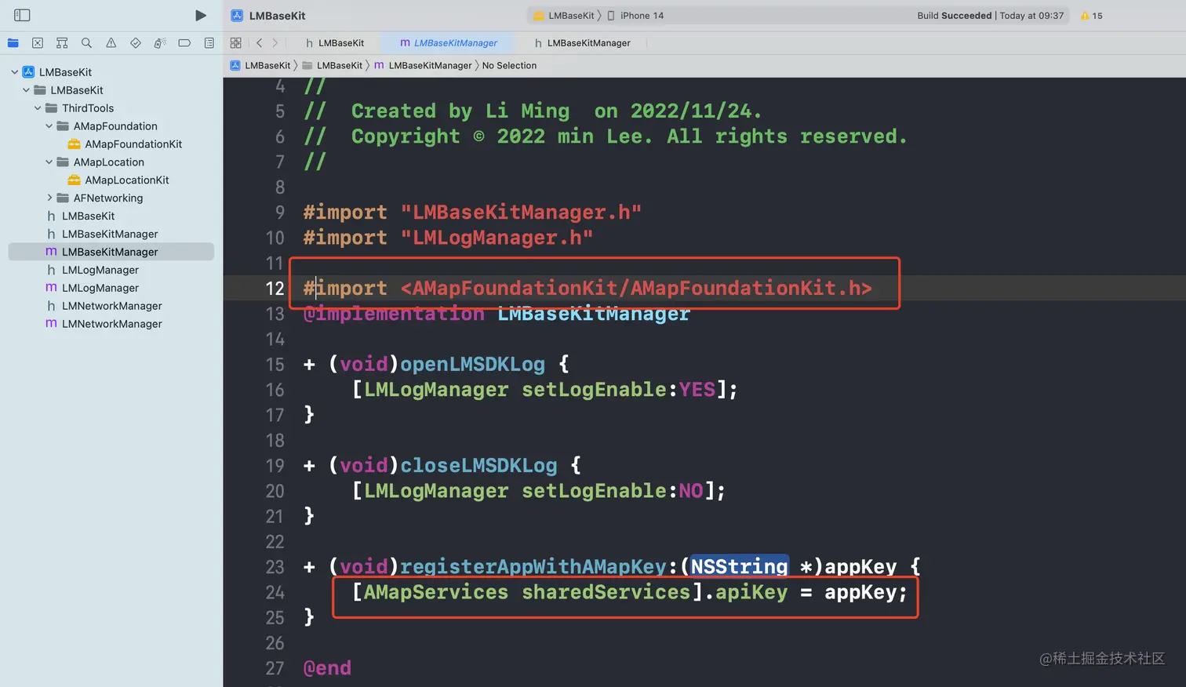Switch to the LMBaseKitManager implementation tab
Viewport: 1186px width, 687px height.
[x=449, y=43]
